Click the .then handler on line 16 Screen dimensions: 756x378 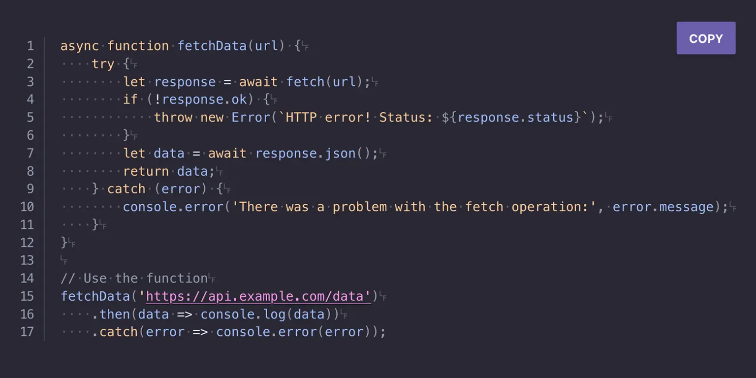111,314
